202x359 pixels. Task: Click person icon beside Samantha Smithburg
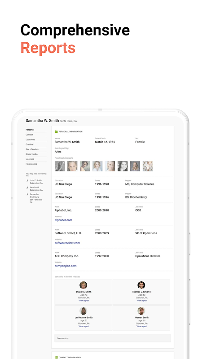[27, 194]
